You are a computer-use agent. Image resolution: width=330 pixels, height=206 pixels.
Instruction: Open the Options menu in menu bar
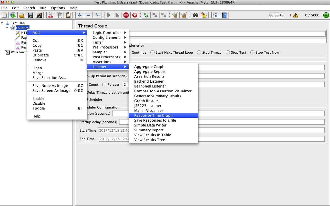pos(58,8)
